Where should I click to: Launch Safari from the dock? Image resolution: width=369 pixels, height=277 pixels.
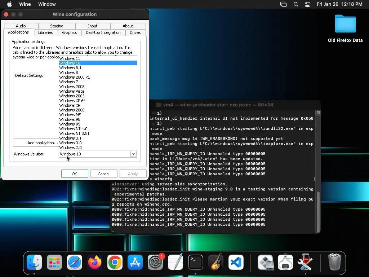click(75, 262)
